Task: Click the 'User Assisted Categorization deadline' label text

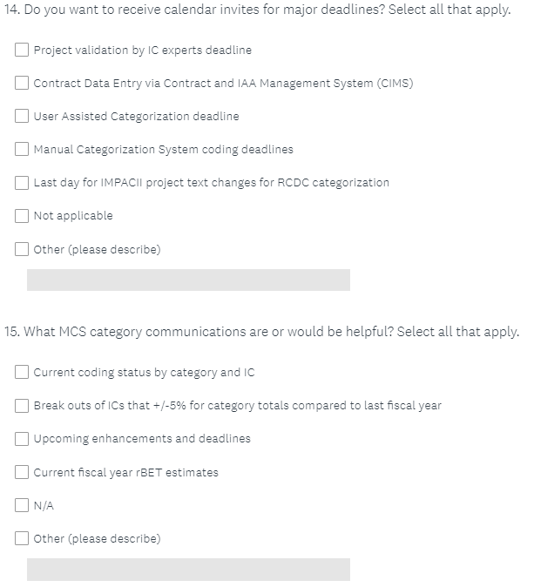Action: 136,117
